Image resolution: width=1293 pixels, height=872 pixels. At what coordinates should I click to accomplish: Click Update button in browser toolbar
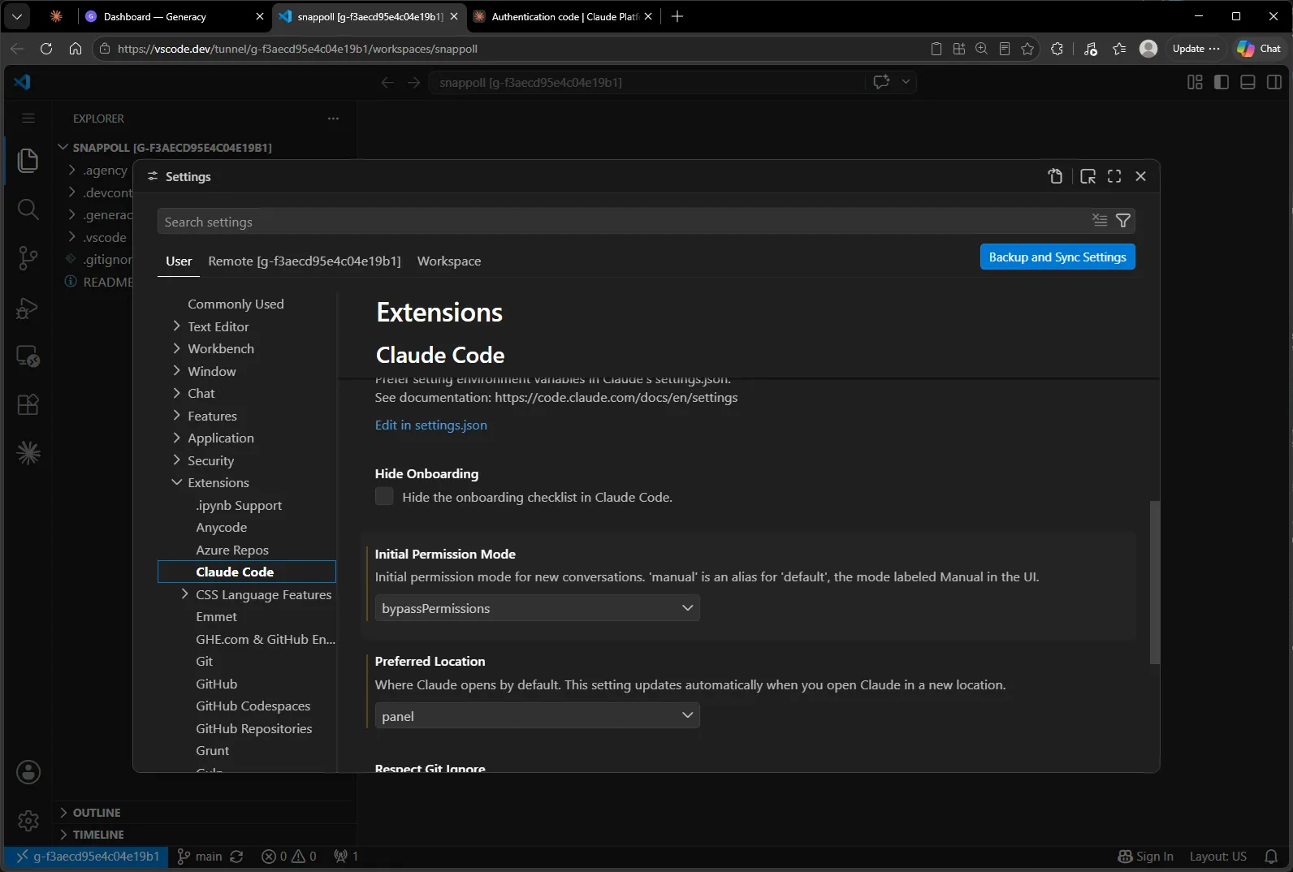point(1196,49)
